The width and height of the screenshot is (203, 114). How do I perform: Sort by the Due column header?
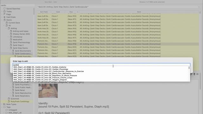click(72, 12)
